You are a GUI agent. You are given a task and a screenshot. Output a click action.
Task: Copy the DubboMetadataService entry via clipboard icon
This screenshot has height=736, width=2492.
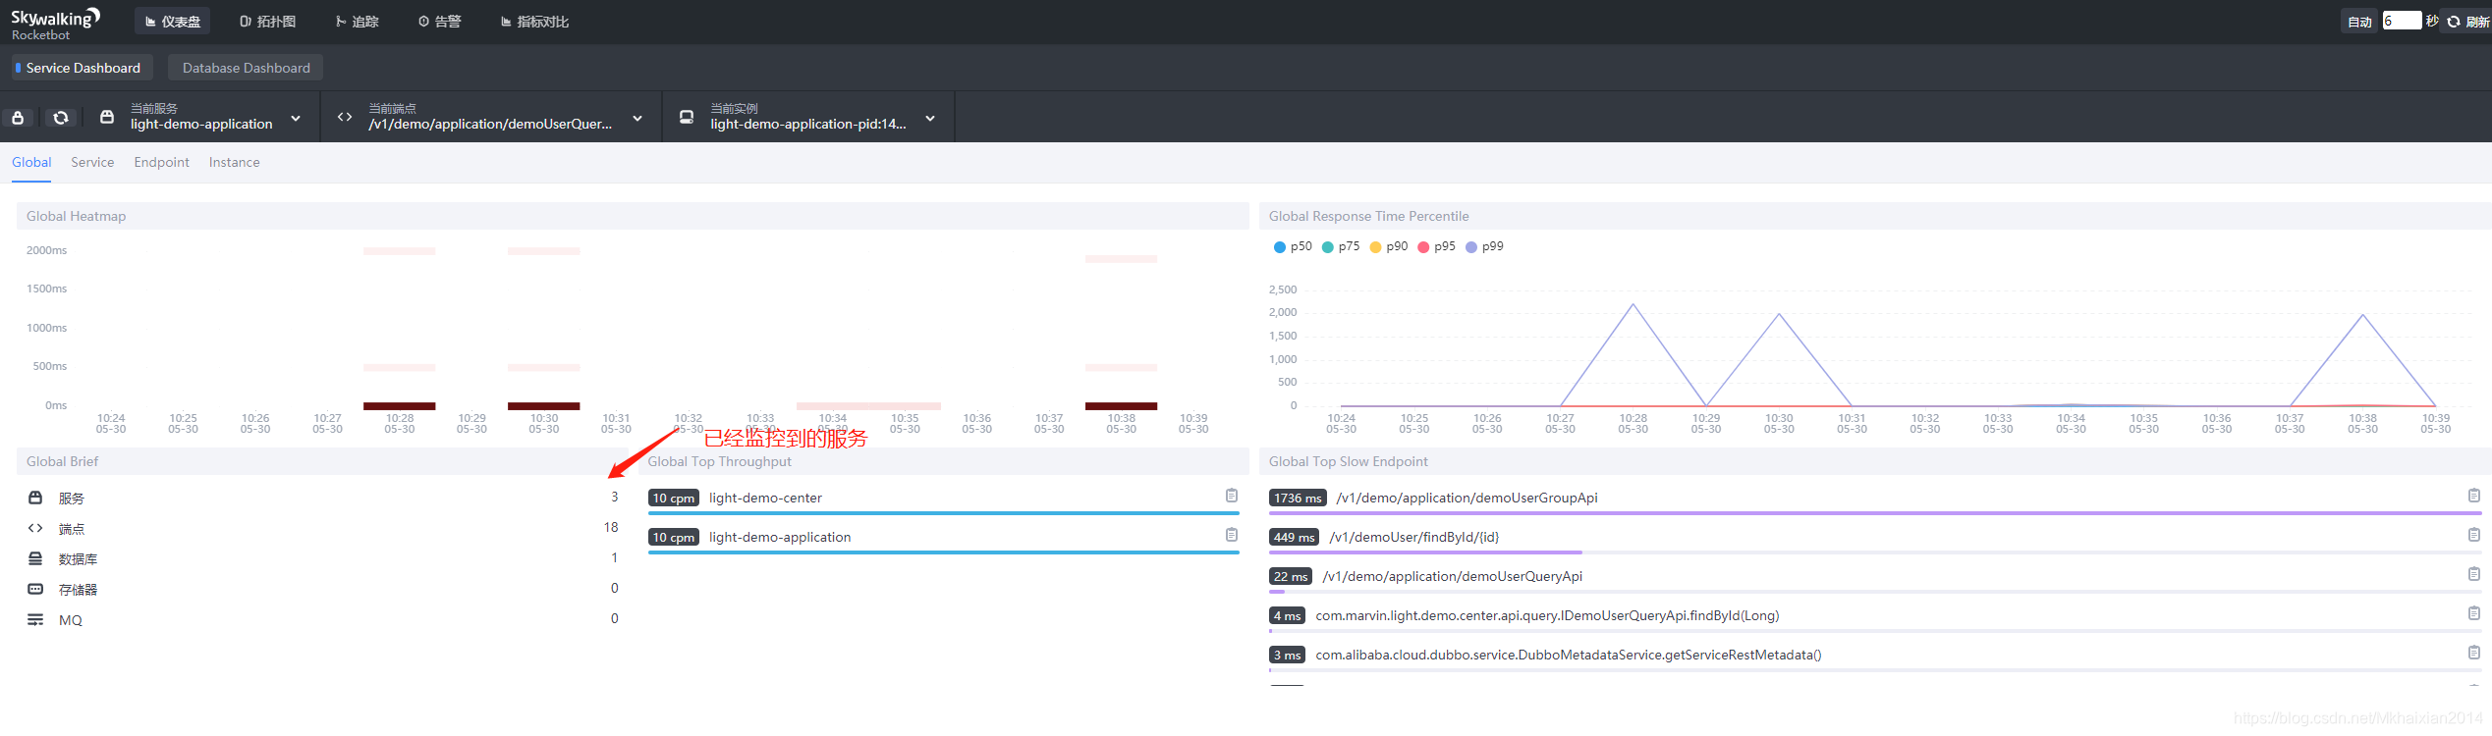2474,653
